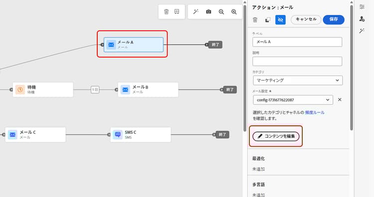Clear the mail configuration with the X
Screen dimensions: 374x197
(340, 99)
